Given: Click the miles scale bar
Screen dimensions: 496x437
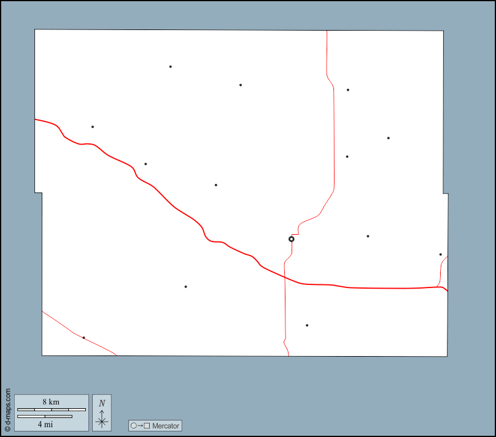Looking at the screenshot, I should pos(44,417).
